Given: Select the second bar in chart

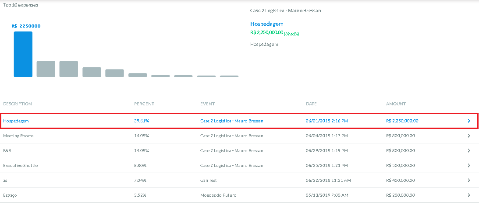Looking at the screenshot, I should tap(46, 69).
